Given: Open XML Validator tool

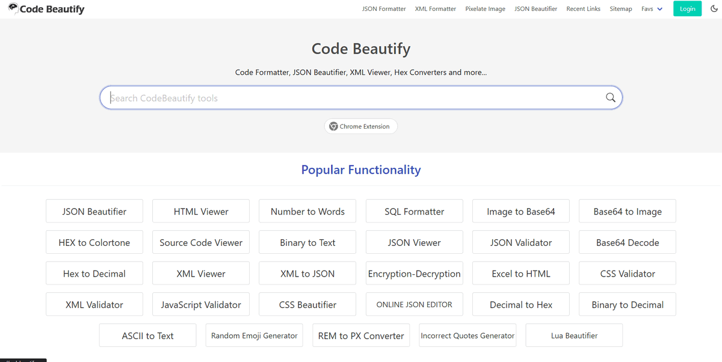Looking at the screenshot, I should pyautogui.click(x=94, y=304).
